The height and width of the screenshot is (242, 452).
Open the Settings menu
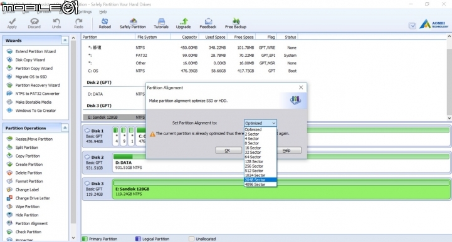(x=85, y=12)
